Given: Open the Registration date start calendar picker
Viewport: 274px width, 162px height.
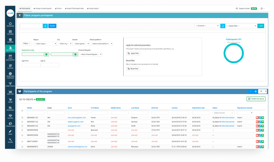Looking at the screenshot, I should point(46,54).
